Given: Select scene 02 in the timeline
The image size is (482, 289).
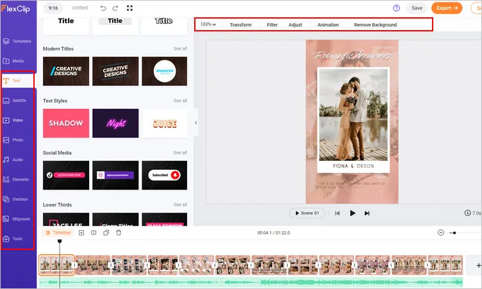Looking at the screenshot, I should (x=93, y=265).
